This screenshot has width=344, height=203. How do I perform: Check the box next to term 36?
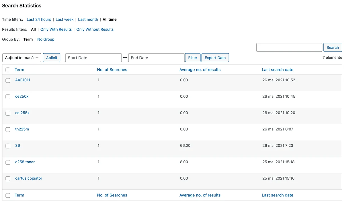[8, 146]
